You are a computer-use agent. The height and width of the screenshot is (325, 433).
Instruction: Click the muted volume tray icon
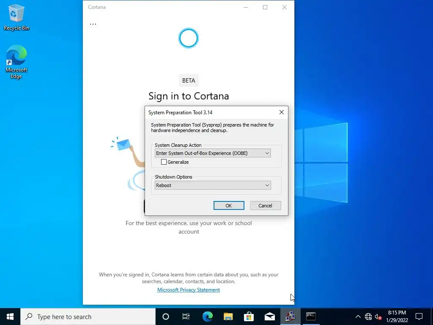[378, 317]
